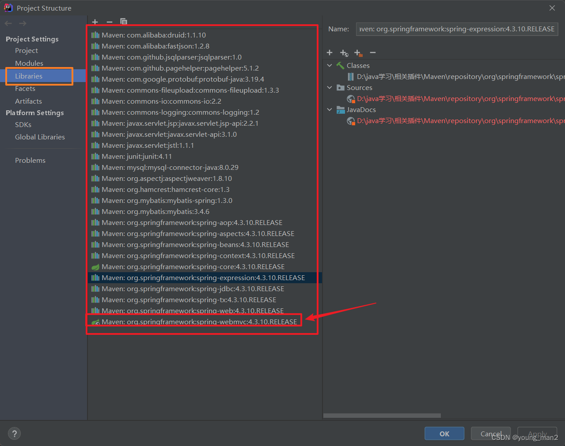Click the copy library icon
The height and width of the screenshot is (446, 565).
point(124,22)
